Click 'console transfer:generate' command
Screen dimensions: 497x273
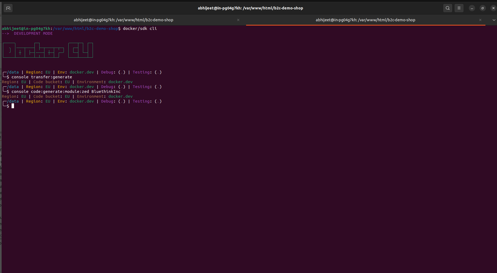(42, 77)
